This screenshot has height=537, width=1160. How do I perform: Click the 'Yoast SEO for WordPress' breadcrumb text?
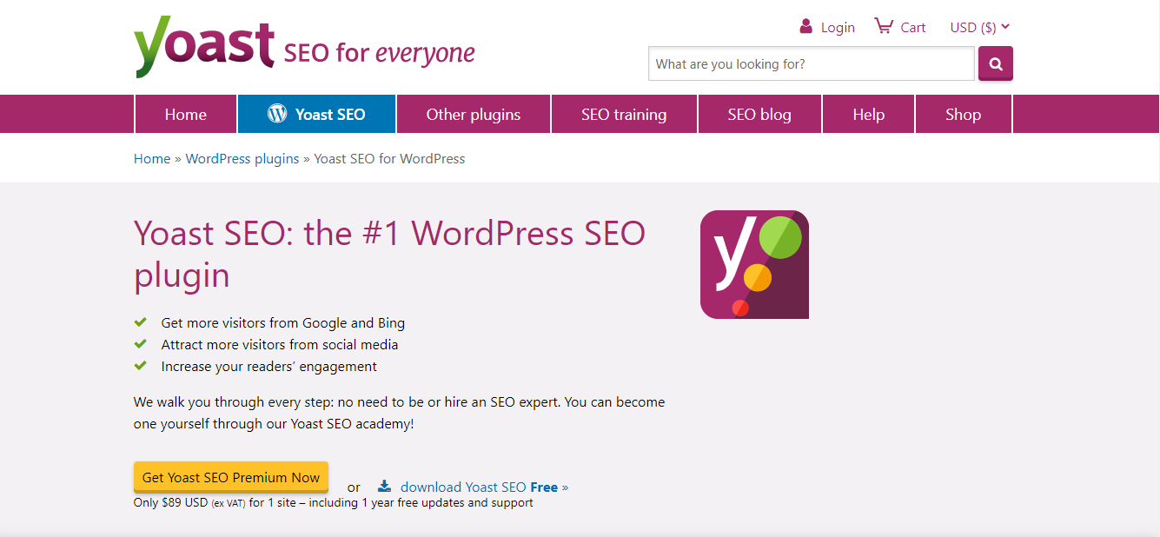389,158
